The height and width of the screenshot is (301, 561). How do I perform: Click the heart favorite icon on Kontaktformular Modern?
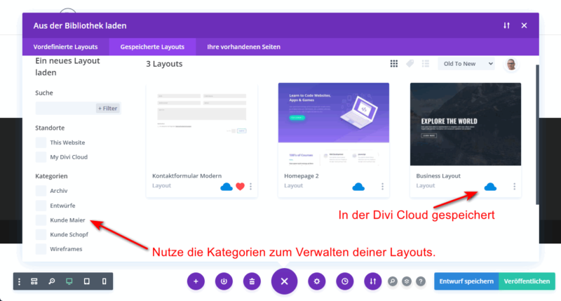(239, 187)
